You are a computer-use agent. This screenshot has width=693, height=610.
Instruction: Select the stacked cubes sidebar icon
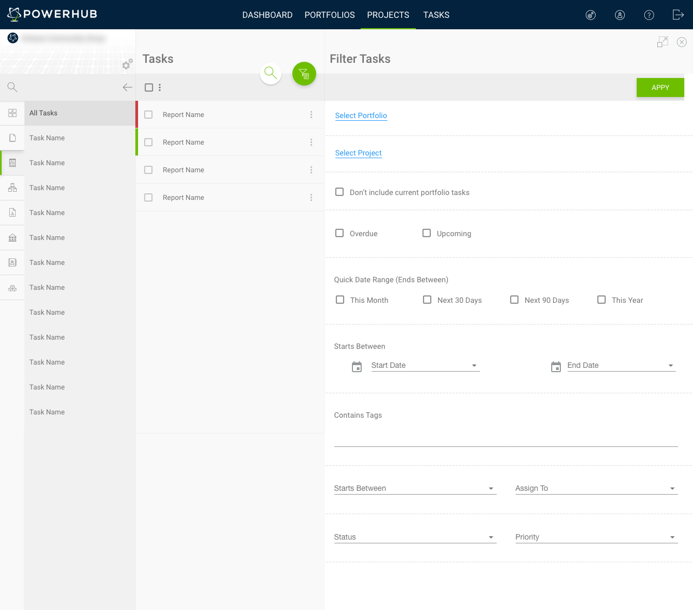(12, 288)
